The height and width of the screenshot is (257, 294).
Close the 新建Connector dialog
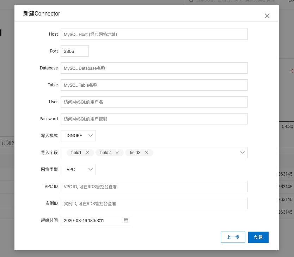pos(267,16)
